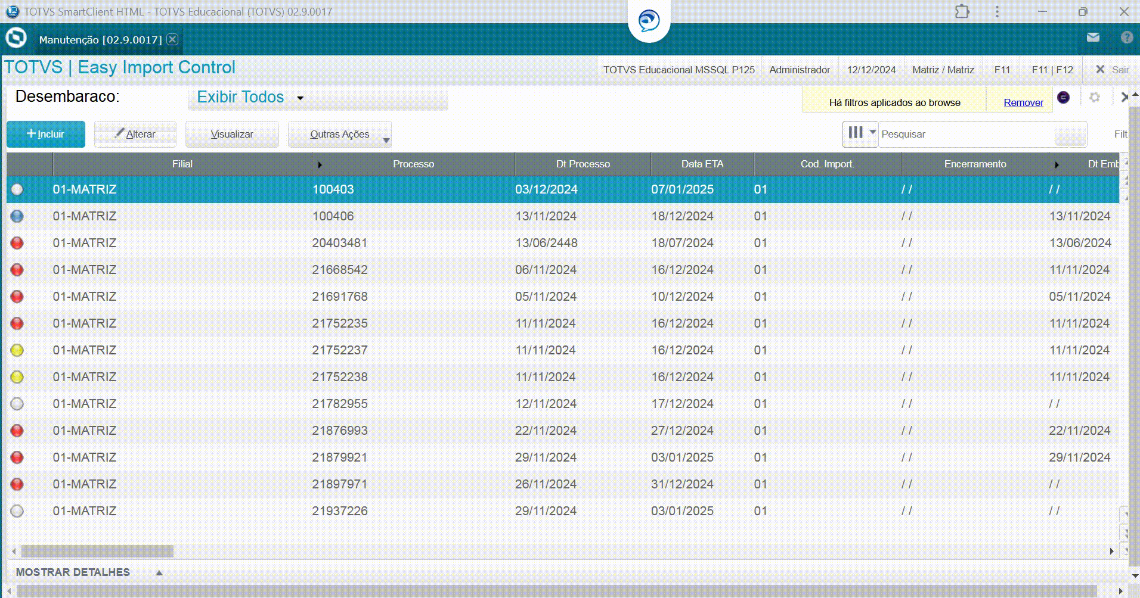Sort by the Data ETA column header
The width and height of the screenshot is (1140, 598).
[702, 164]
